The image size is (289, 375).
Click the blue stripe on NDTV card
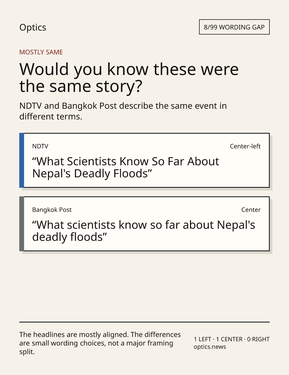pos(22,160)
